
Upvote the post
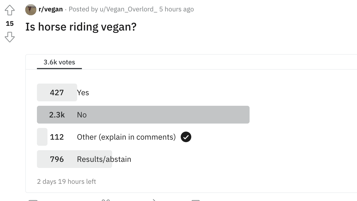[9, 9]
